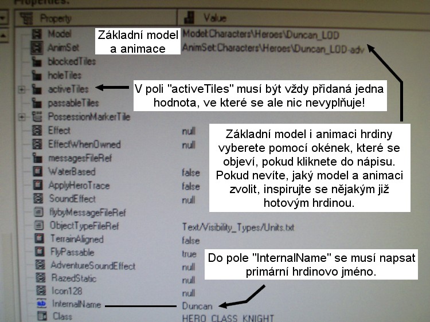Toggle the WaterBased false value

pos(191,172)
